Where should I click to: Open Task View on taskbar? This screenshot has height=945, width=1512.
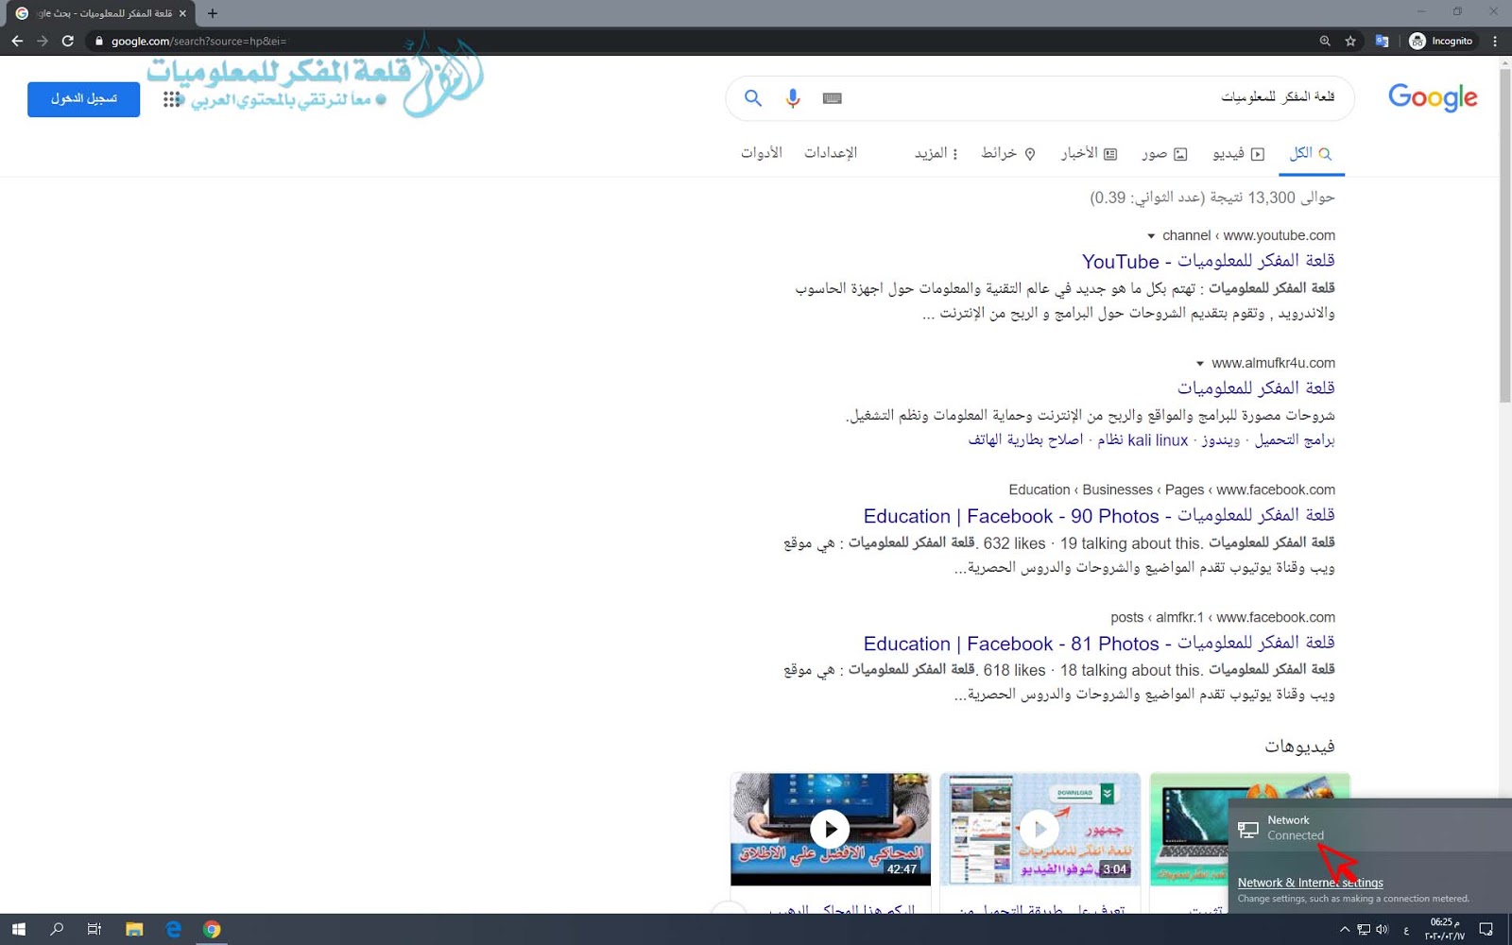click(x=94, y=929)
